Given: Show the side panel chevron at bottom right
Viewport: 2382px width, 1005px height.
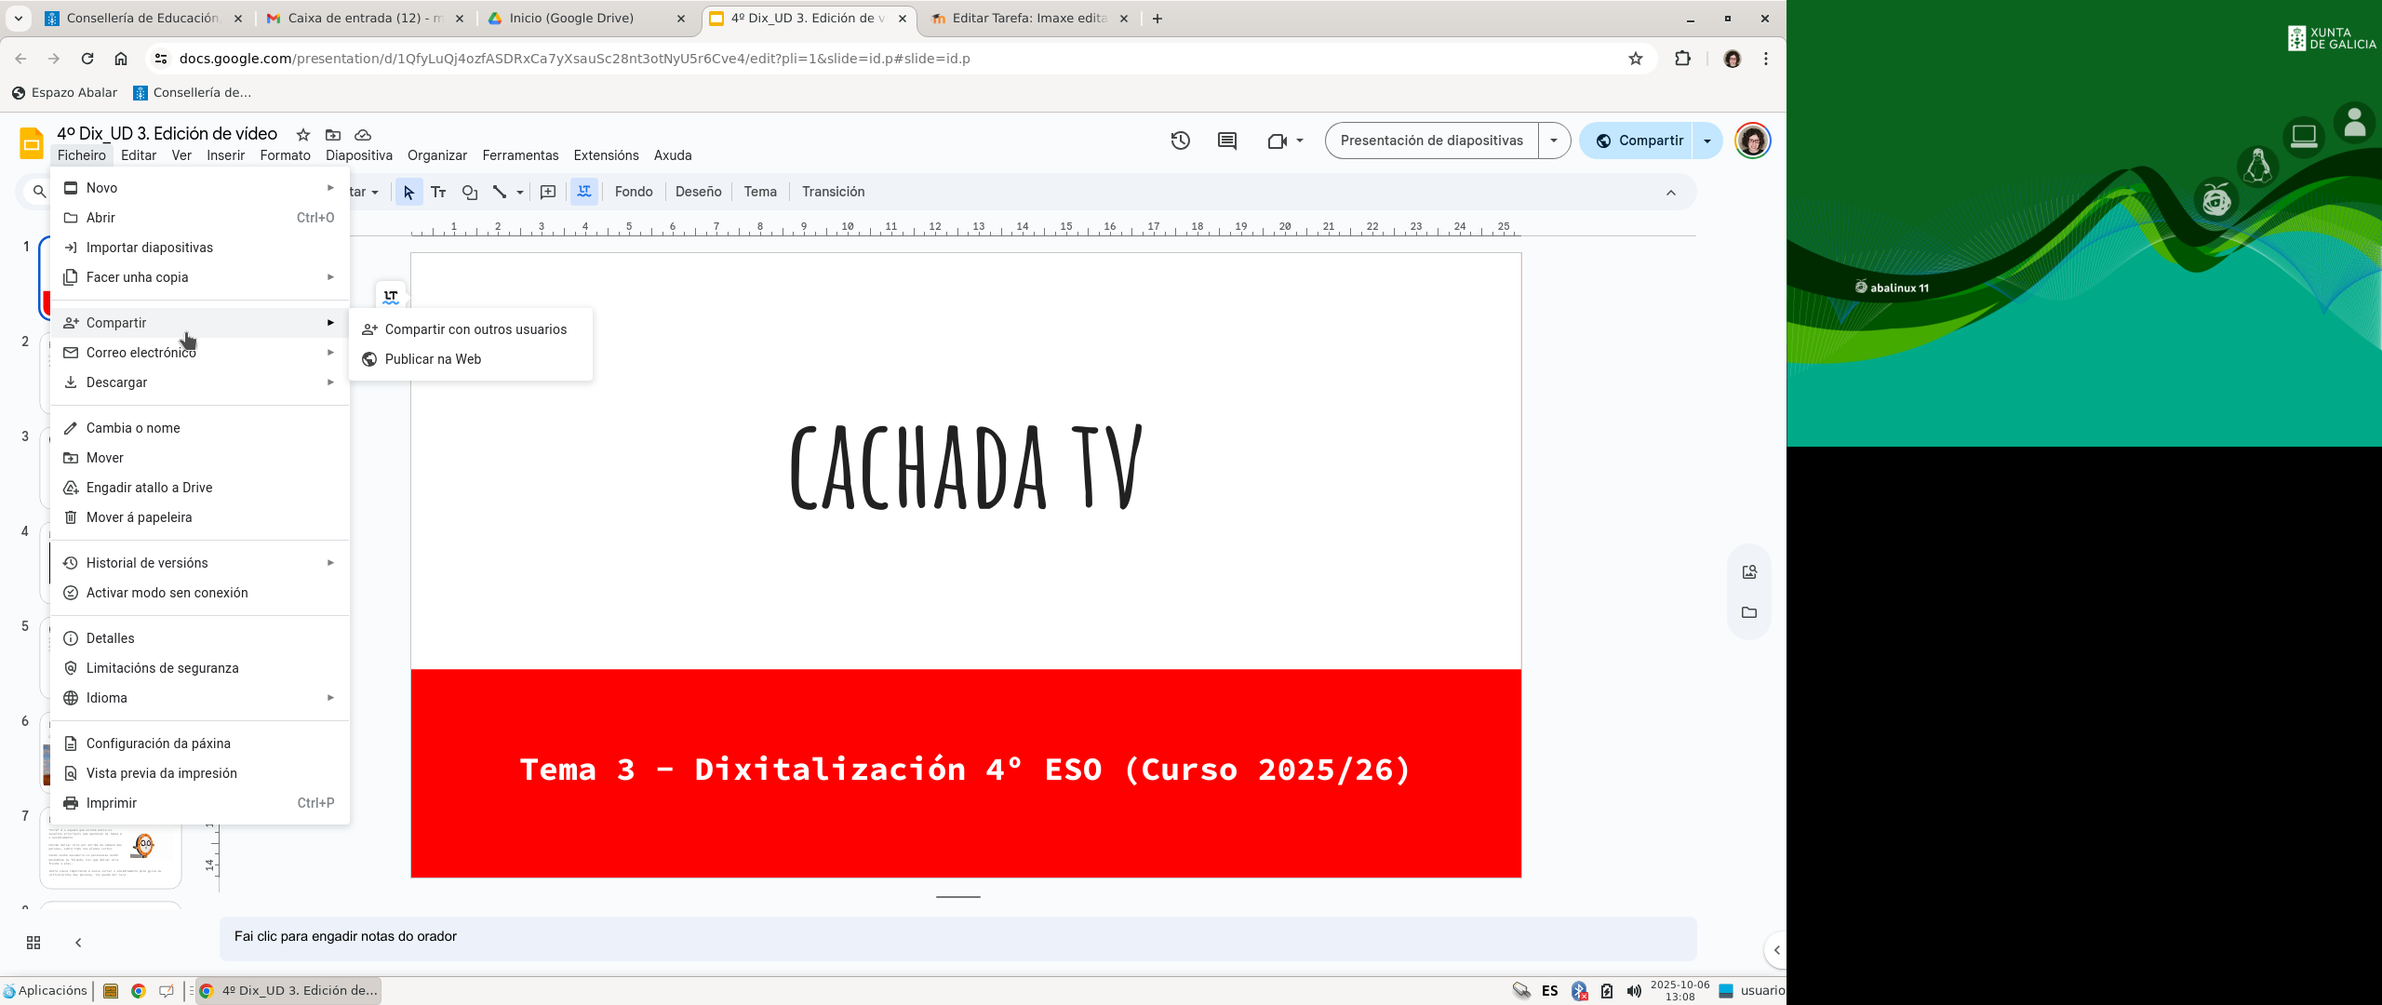Looking at the screenshot, I should pyautogui.click(x=1776, y=950).
